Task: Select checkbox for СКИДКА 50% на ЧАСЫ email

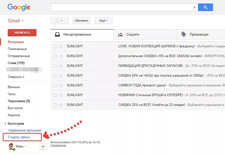Action: [55, 76]
